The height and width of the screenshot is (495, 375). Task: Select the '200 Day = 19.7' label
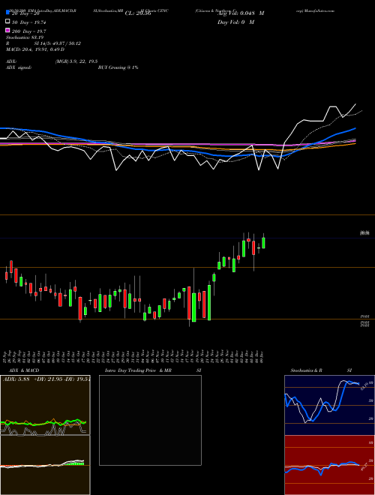click(29, 31)
